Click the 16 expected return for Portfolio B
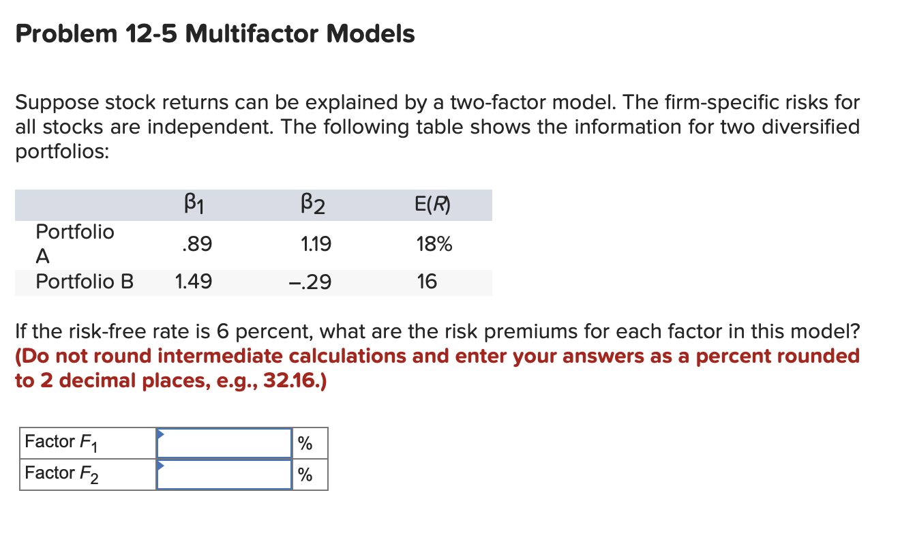Screen dimensions: 900x555 pyautogui.click(x=427, y=281)
